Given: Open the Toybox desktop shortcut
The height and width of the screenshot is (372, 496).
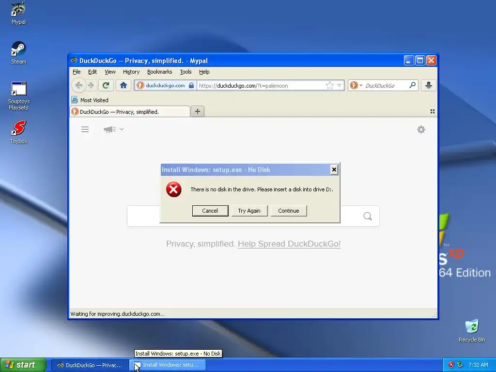Looking at the screenshot, I should click(x=19, y=132).
